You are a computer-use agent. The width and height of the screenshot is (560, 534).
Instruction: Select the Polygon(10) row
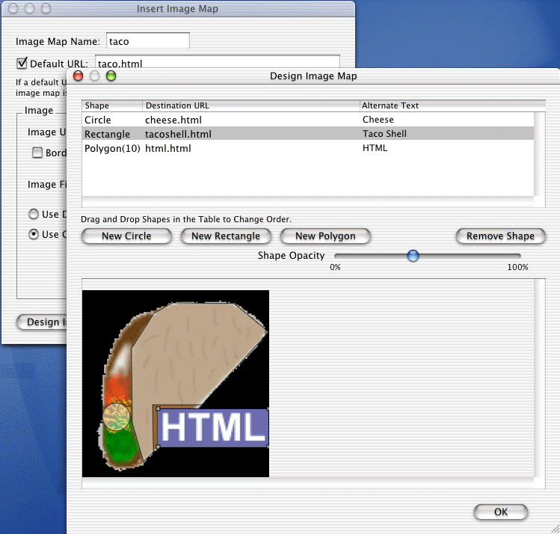(308, 148)
